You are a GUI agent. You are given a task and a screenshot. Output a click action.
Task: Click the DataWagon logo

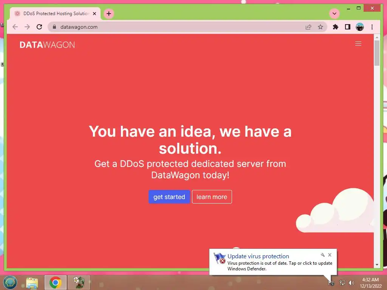[x=47, y=45]
